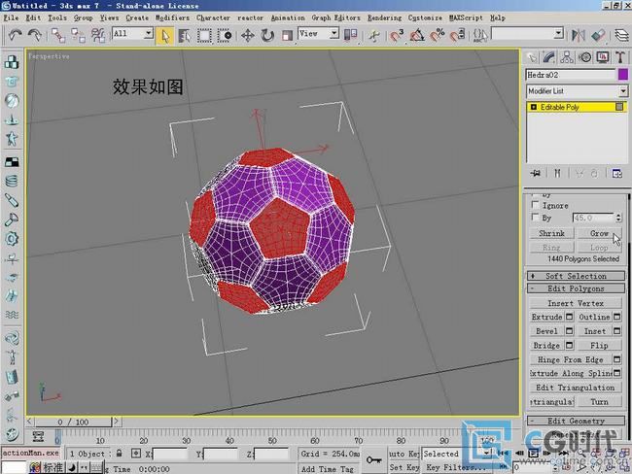
Task: Toggle Angle Snap icon
Action: (x=417, y=35)
